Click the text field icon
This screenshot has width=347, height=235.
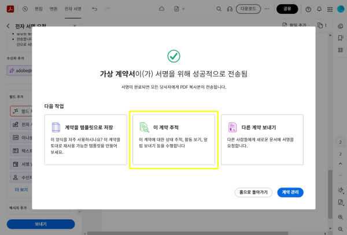pos(16,151)
